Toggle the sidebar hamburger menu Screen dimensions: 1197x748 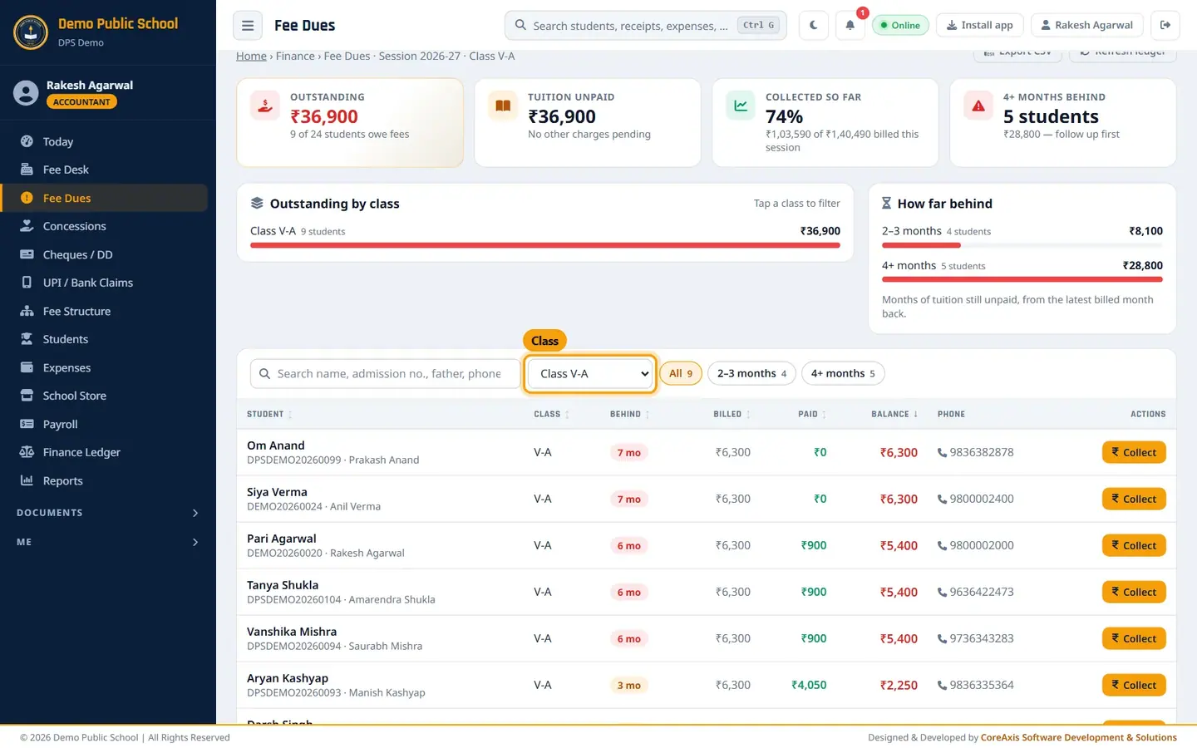(248, 26)
